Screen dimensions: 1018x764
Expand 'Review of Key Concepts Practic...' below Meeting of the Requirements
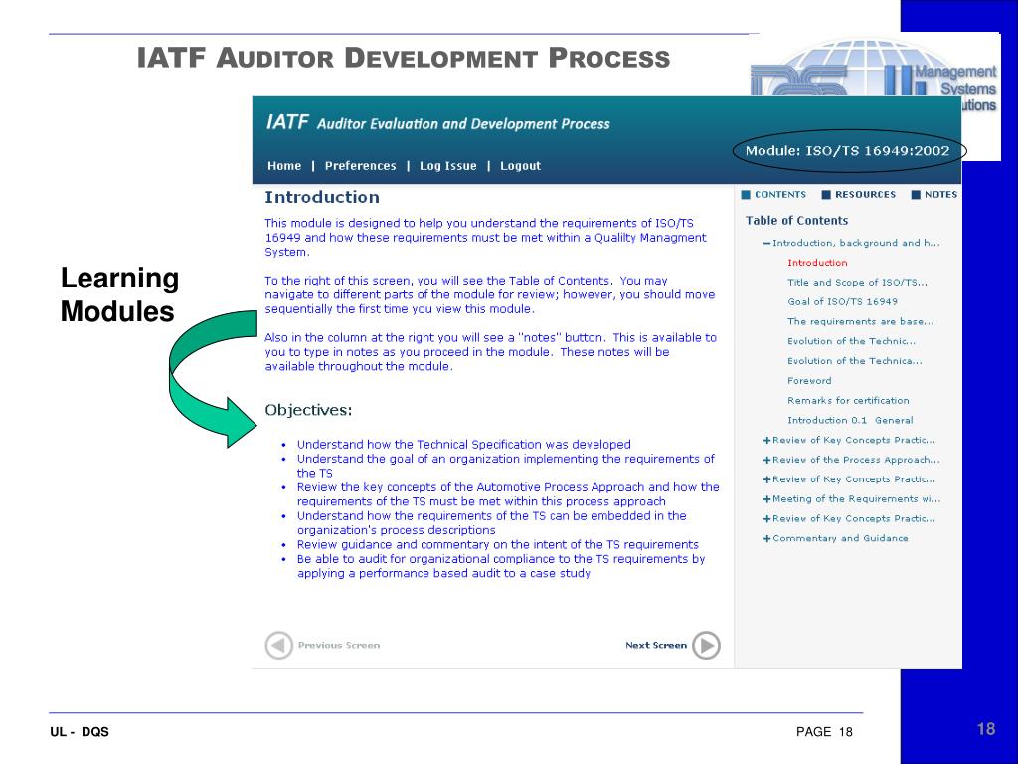click(x=767, y=518)
